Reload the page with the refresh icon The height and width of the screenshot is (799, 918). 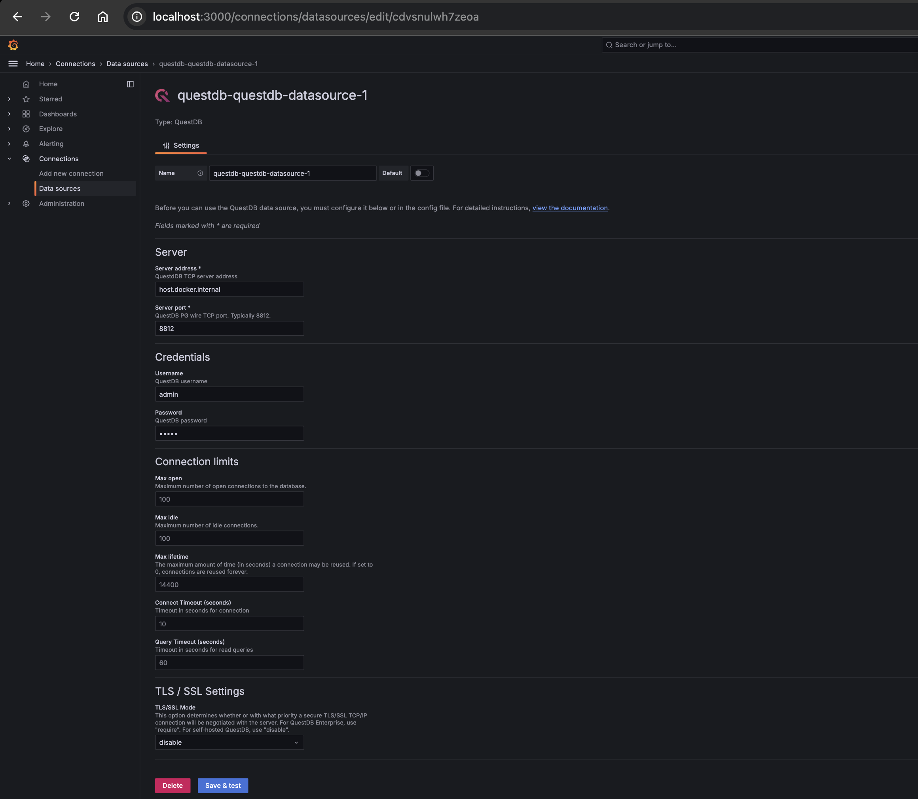coord(74,17)
